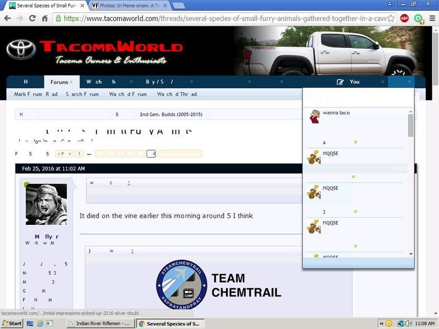
Task: Open the browser home page icon
Action: point(45,19)
